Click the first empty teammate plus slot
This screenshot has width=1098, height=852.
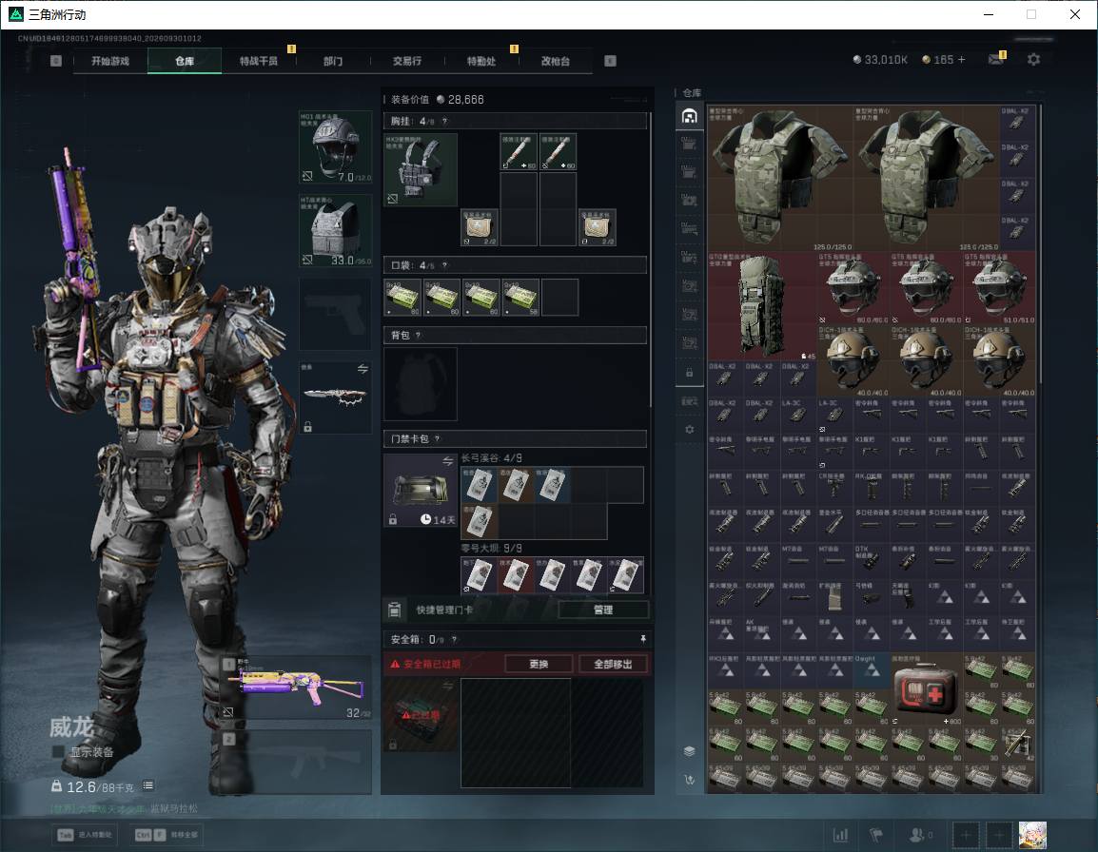966,835
